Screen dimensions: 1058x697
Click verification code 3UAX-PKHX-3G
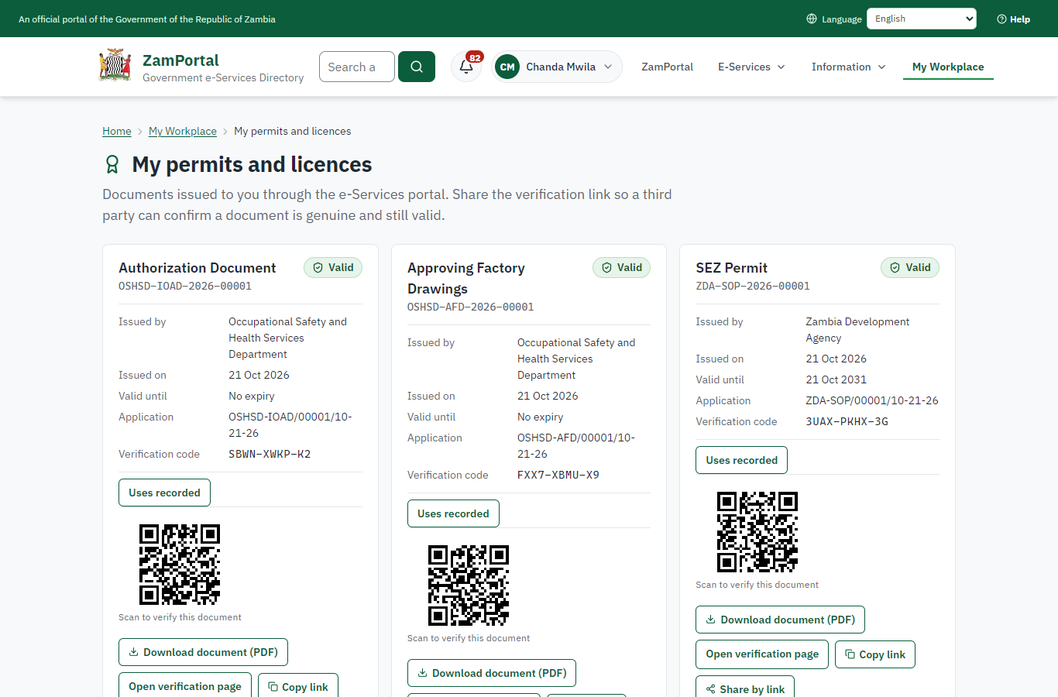point(847,421)
